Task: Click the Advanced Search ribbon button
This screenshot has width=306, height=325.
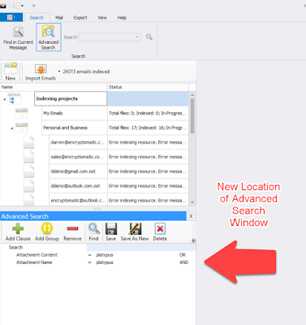Action: coord(49,37)
